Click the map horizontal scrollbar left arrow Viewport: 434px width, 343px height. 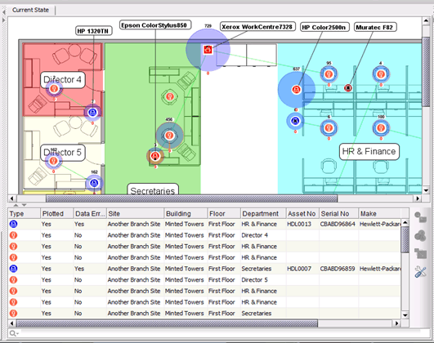tap(12, 198)
